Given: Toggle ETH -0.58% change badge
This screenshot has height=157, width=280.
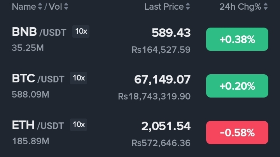Looking at the screenshot, I should pyautogui.click(x=237, y=133).
